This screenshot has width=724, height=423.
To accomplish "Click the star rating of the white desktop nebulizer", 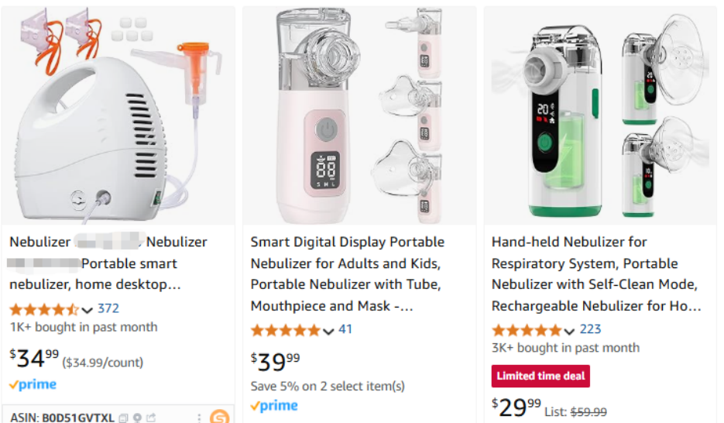I will point(43,309).
